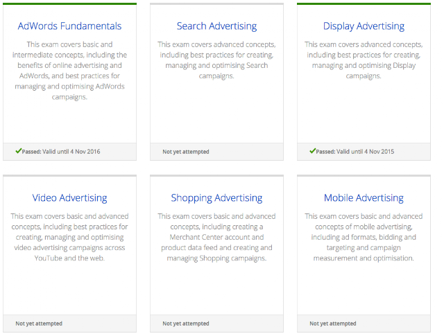Choose the Mobile Advertising exam heading

coord(364,198)
